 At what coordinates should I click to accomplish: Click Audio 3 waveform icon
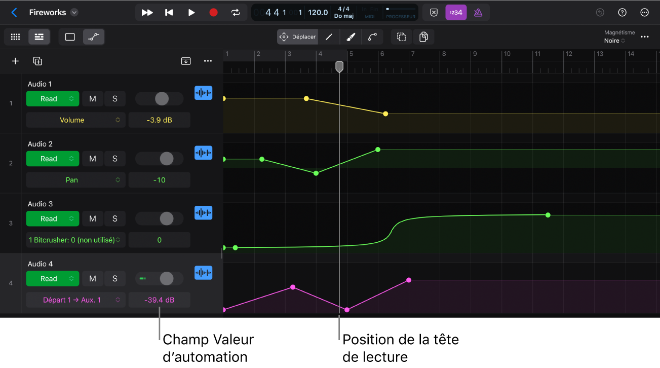click(x=203, y=212)
